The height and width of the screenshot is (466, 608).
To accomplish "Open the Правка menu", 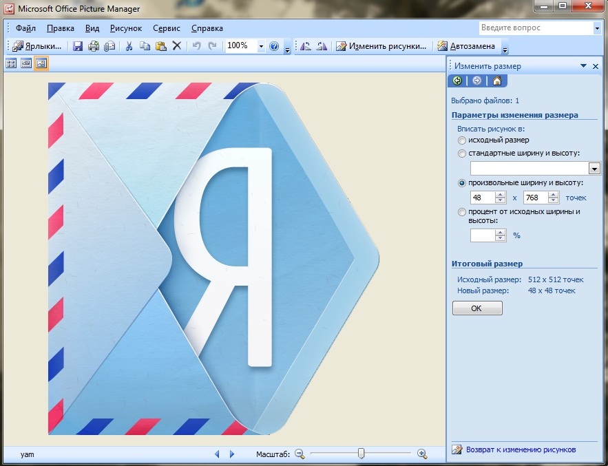I will click(x=60, y=28).
